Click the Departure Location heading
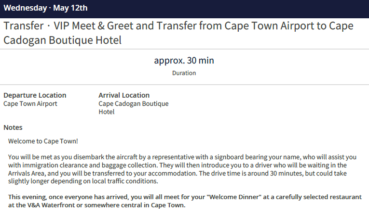 coord(35,95)
